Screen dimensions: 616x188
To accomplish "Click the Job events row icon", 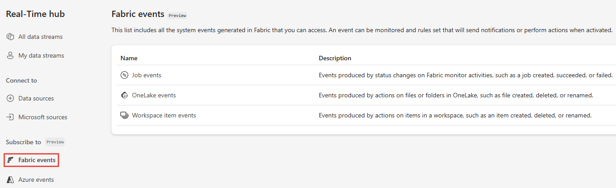I will pyautogui.click(x=124, y=75).
